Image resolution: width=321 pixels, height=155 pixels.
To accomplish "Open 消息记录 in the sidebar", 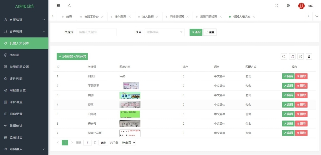I will pyautogui.click(x=24, y=114).
